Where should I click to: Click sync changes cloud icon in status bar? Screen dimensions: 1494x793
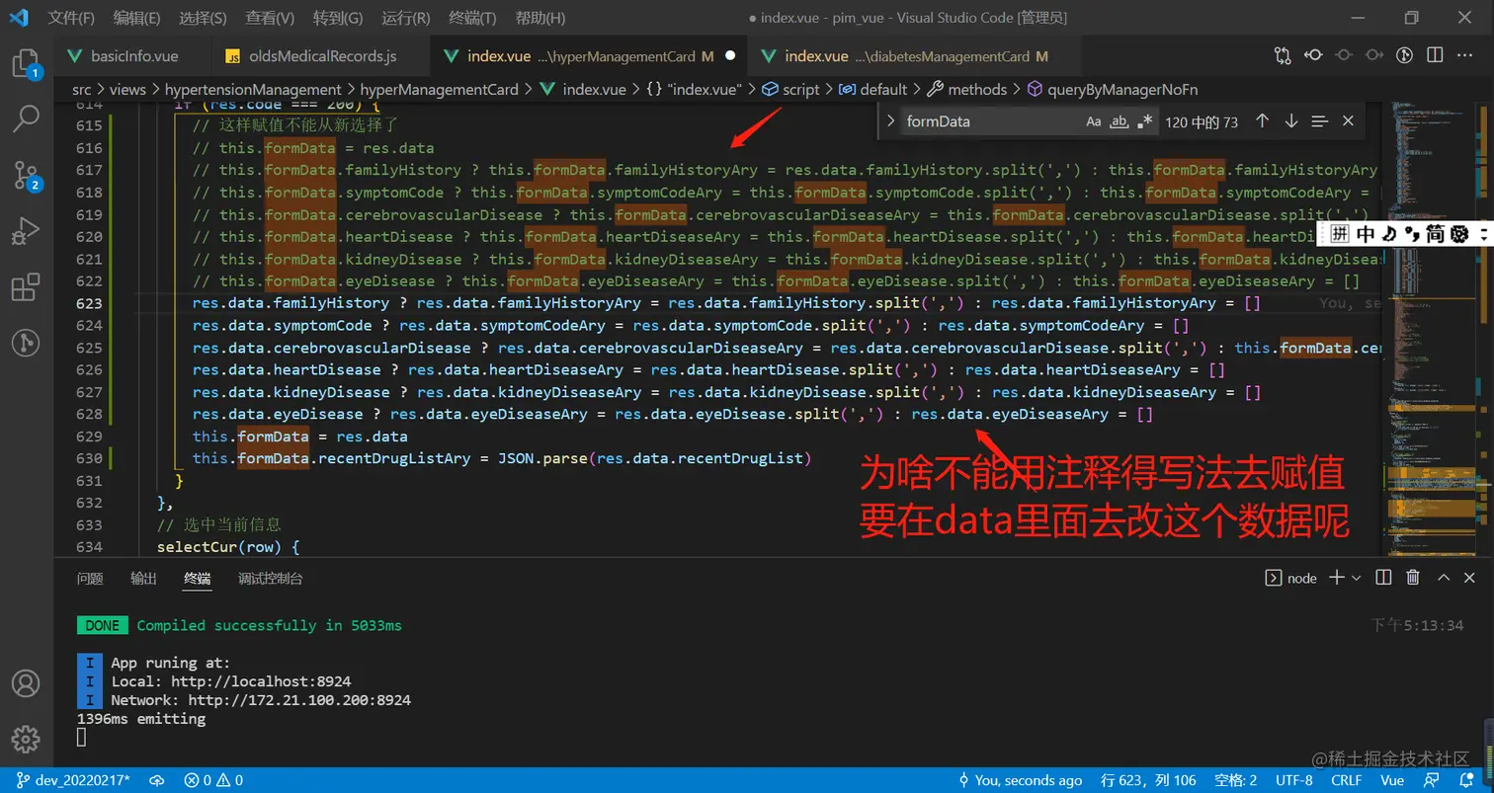pyautogui.click(x=156, y=780)
